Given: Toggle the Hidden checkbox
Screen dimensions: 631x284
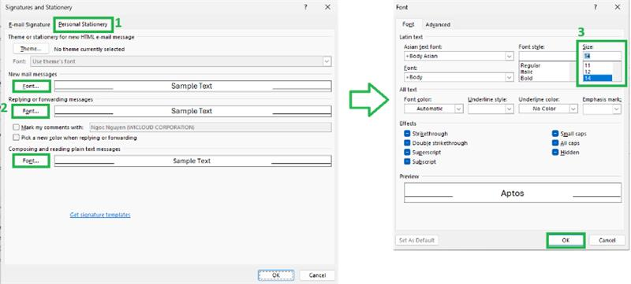Looking at the screenshot, I should tap(555, 153).
